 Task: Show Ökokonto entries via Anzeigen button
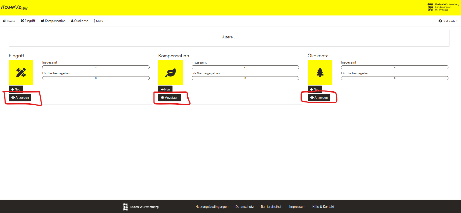click(319, 97)
